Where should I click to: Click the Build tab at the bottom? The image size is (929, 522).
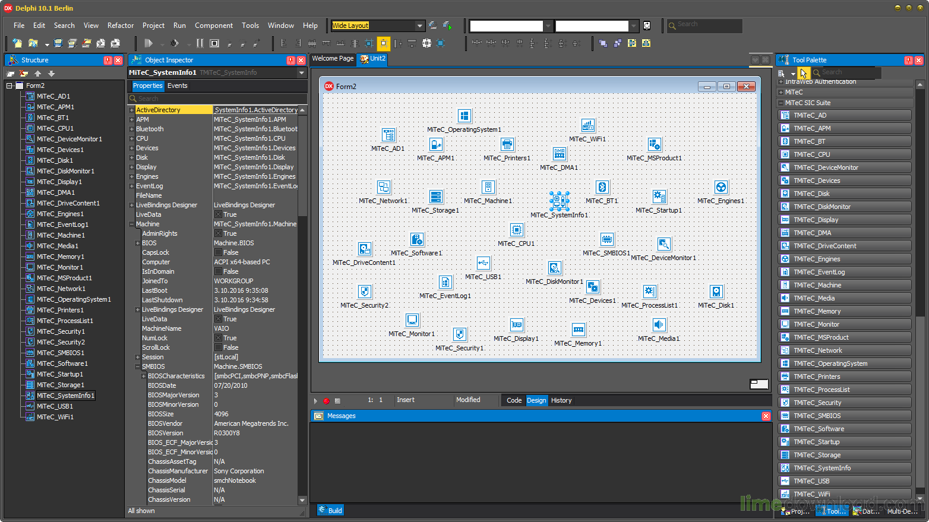(x=330, y=510)
